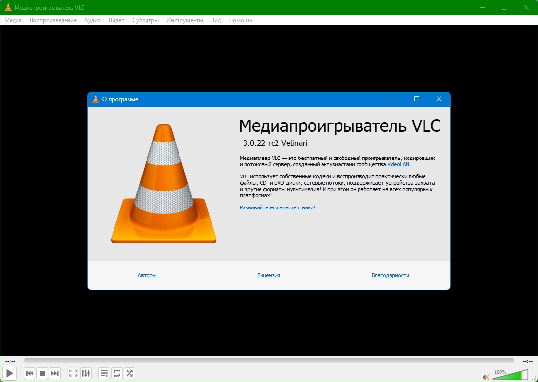Image resolution: width=538 pixels, height=382 pixels.
Task: Open the Медиа menu
Action: (13, 20)
